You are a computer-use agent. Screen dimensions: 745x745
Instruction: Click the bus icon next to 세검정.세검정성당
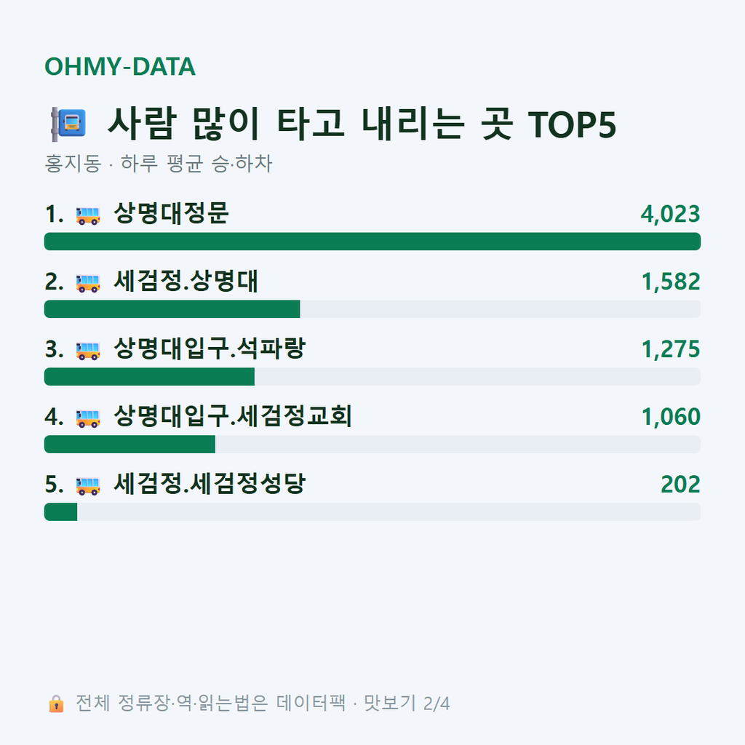pyautogui.click(x=88, y=485)
